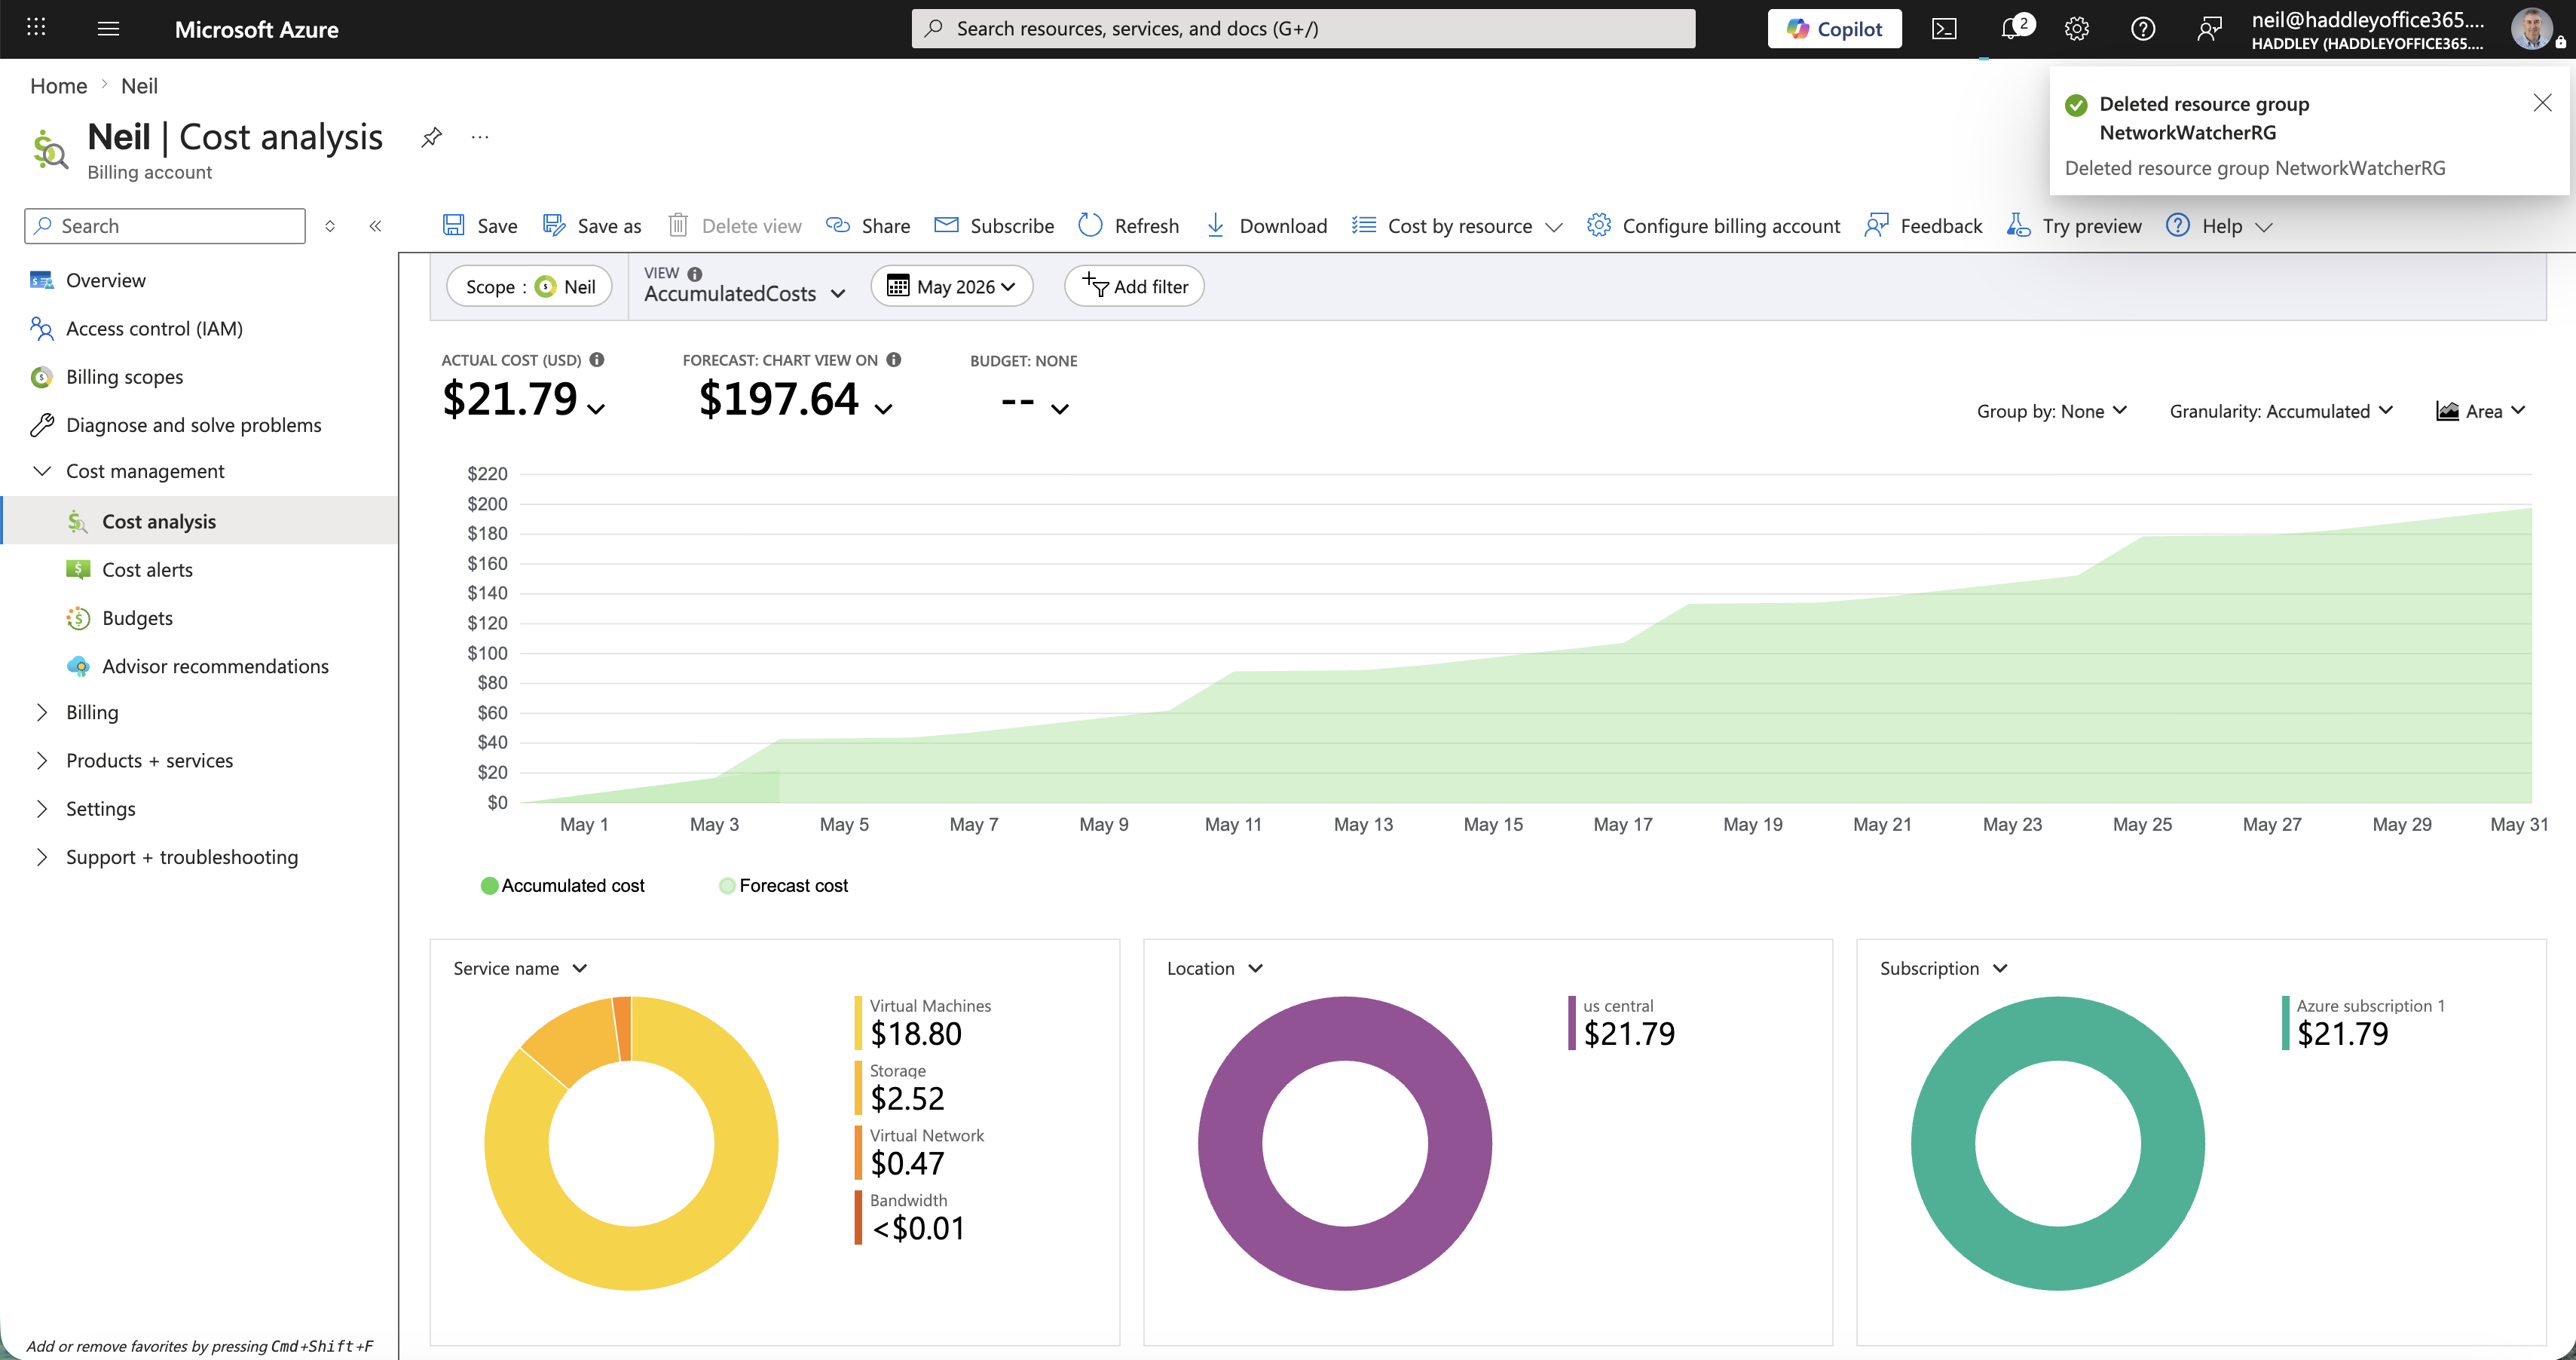Refresh the cost data
The width and height of the screenshot is (2576, 1360).
pyautogui.click(x=1129, y=226)
